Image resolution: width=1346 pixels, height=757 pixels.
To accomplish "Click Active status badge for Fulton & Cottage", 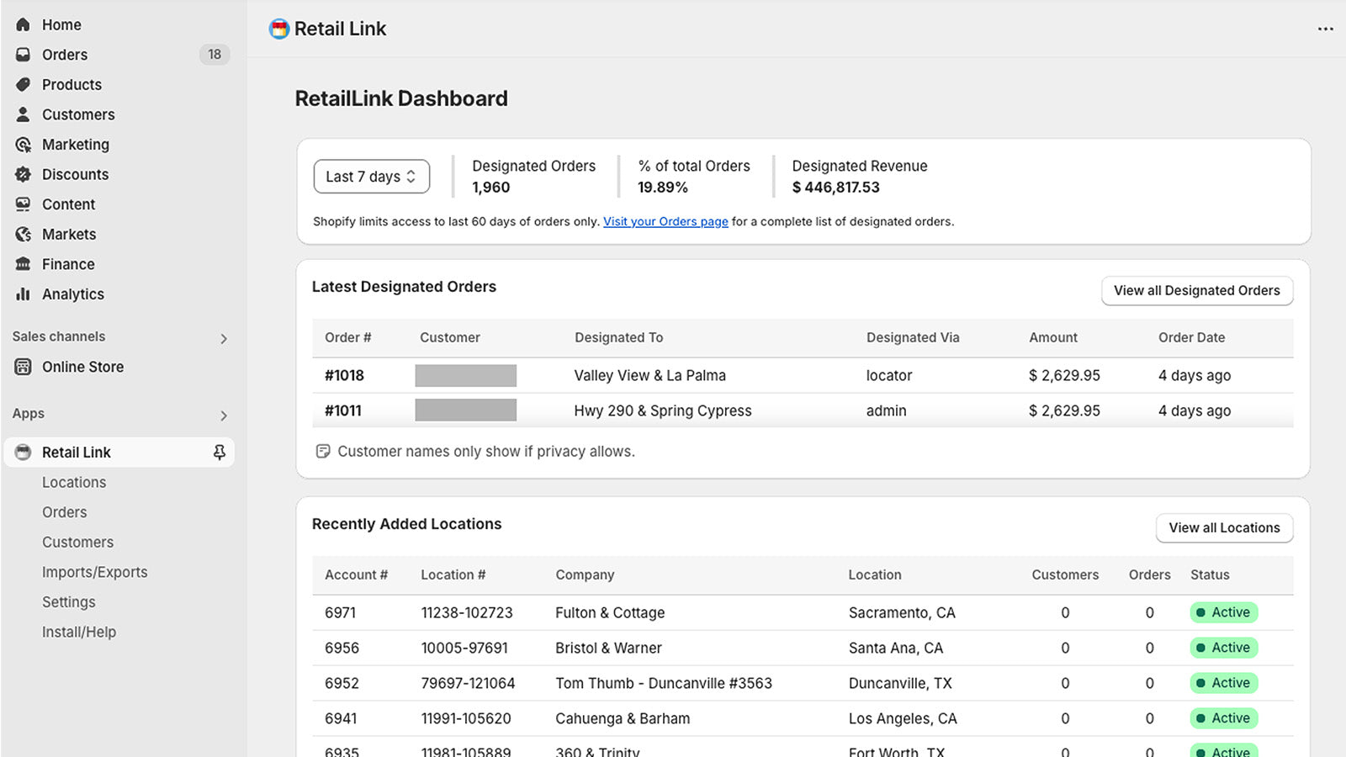I will pos(1223,612).
